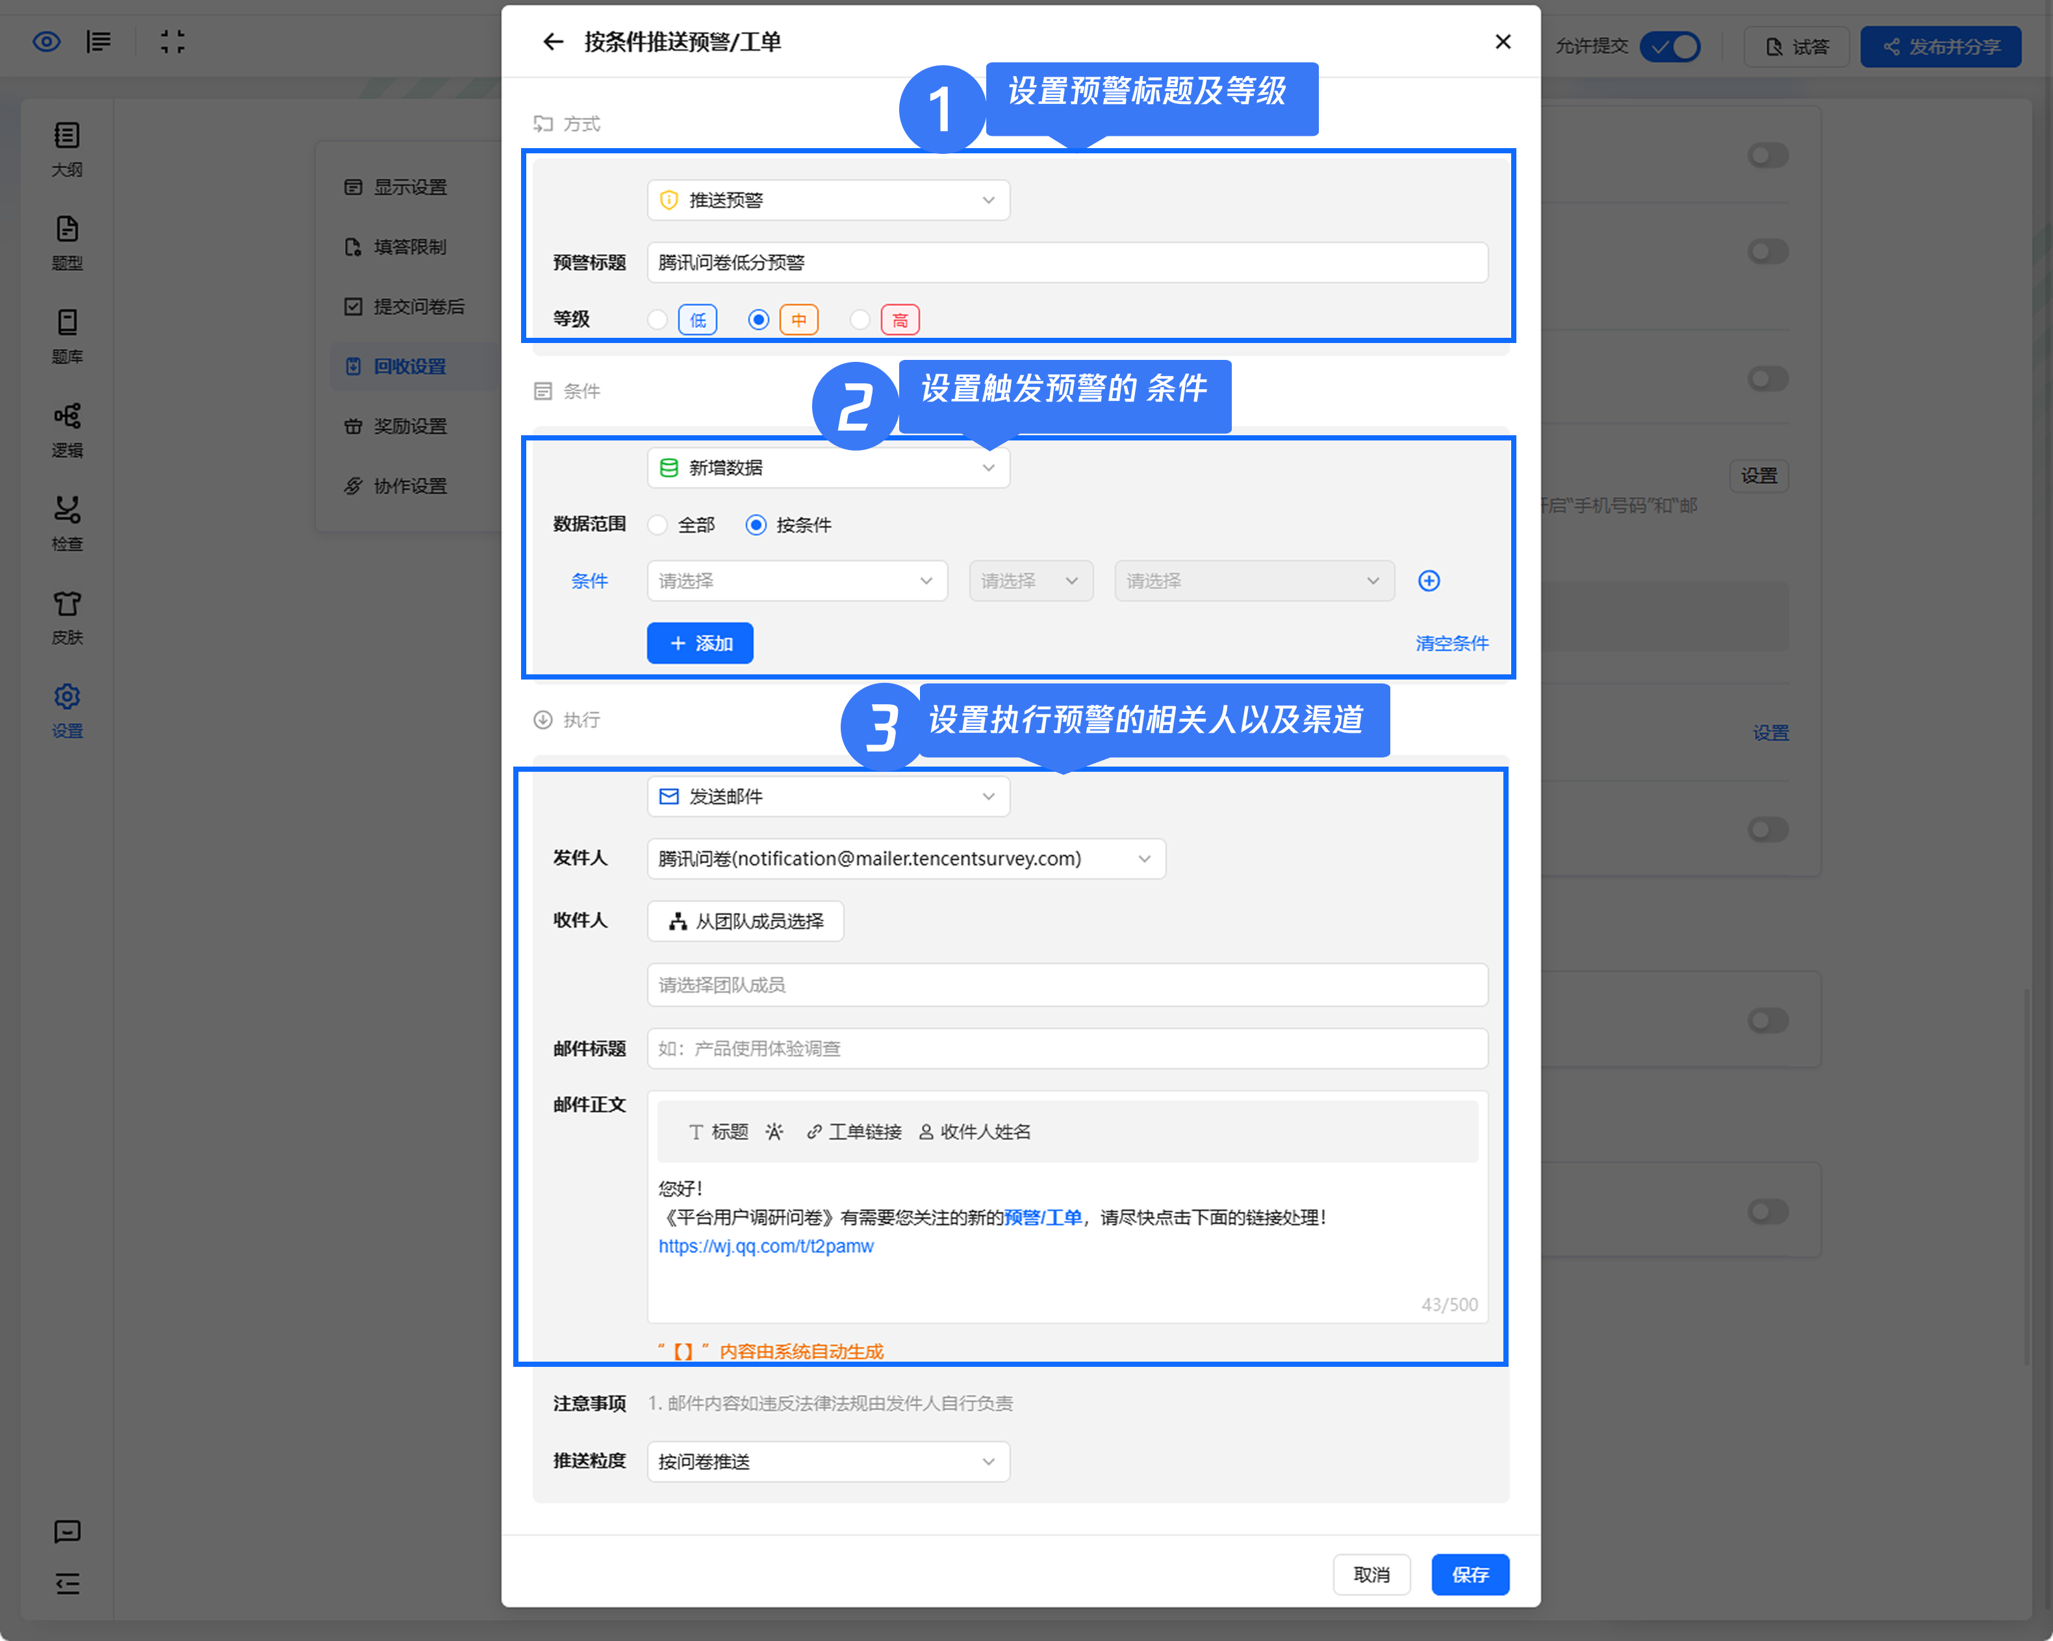Select 填答限制 menu item
The height and width of the screenshot is (1641, 2053).
tap(409, 248)
